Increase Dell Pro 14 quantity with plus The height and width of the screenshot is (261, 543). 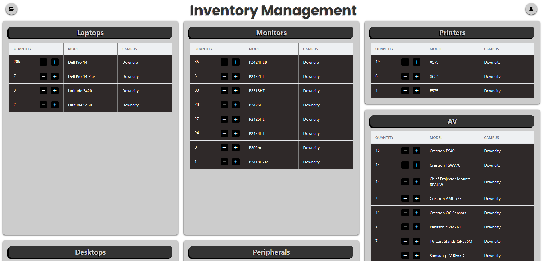coord(55,62)
